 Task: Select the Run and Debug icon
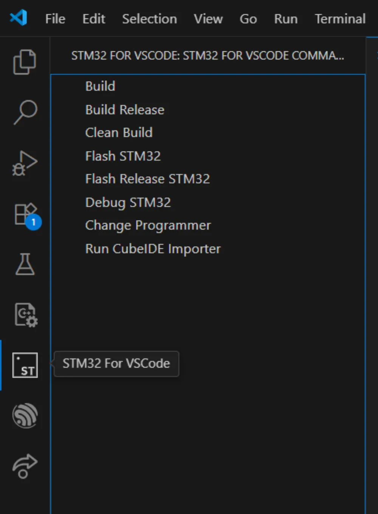25,163
